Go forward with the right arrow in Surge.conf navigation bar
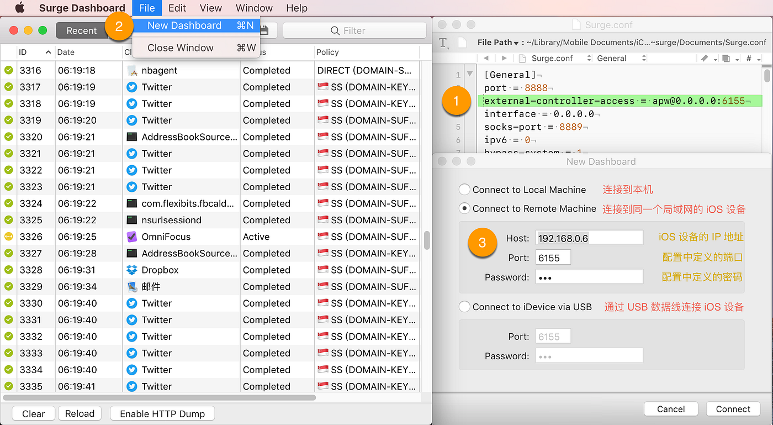773x425 pixels. tap(504, 58)
